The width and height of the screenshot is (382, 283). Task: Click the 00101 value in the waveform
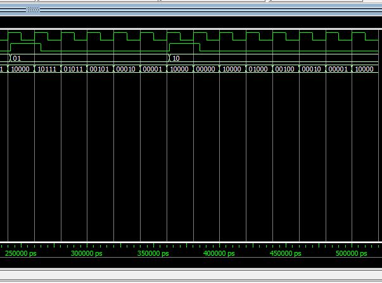click(x=100, y=69)
